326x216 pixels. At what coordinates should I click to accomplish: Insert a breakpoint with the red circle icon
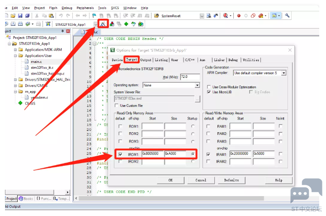(239, 15)
